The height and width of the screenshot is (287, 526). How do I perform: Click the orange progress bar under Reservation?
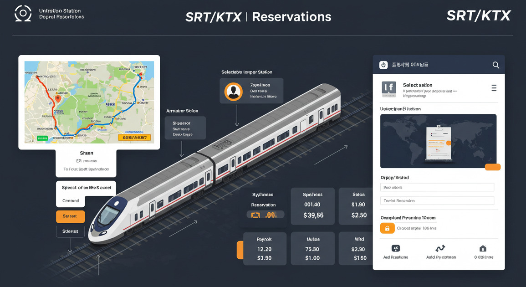[x=266, y=214]
